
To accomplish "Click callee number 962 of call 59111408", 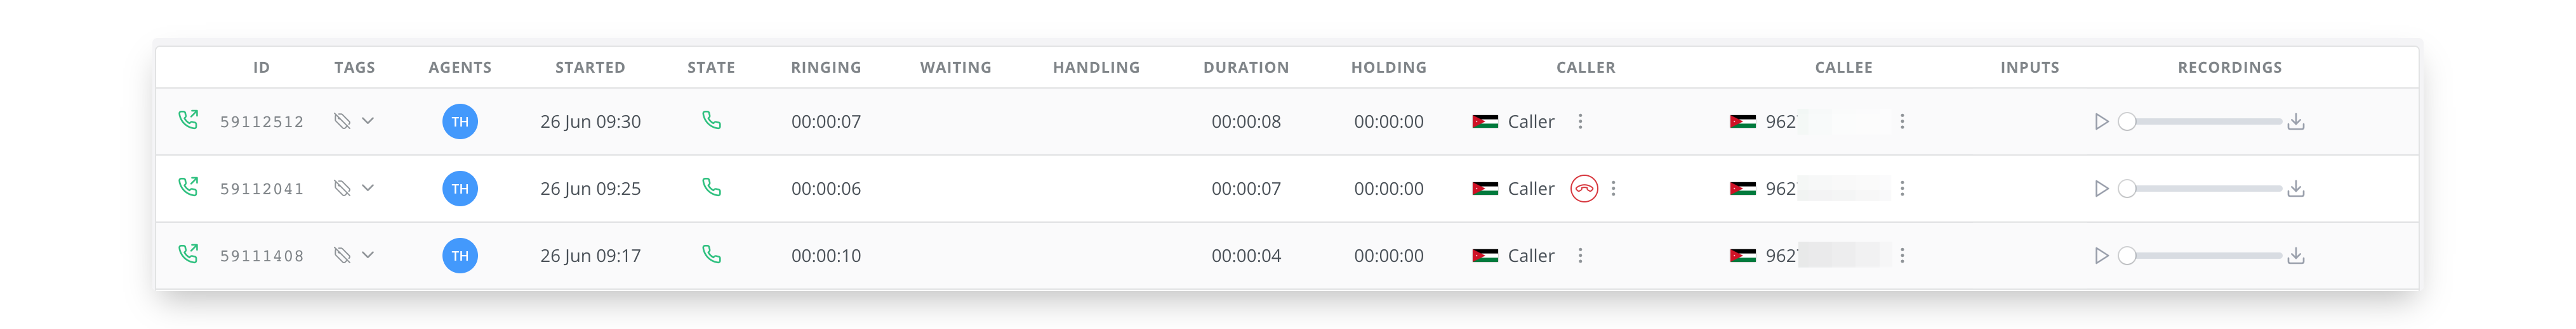I will [x=1780, y=255].
